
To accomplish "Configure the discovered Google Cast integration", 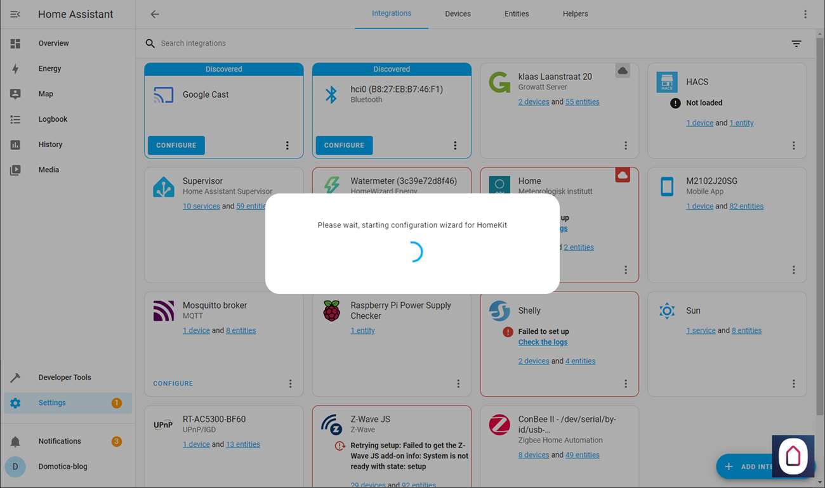I will [176, 146].
